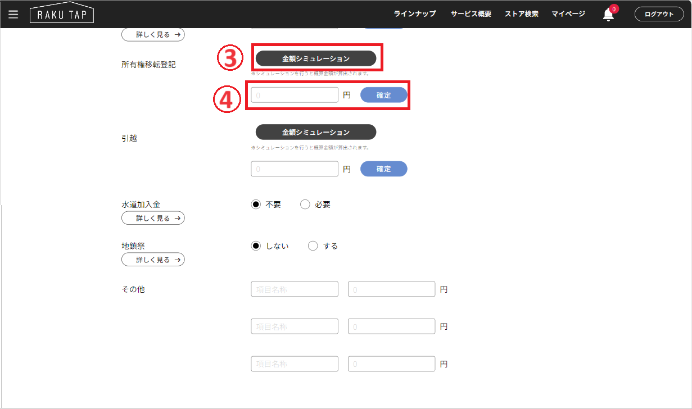
Task: Focus third その他 項目名称 field
Action: (295, 364)
